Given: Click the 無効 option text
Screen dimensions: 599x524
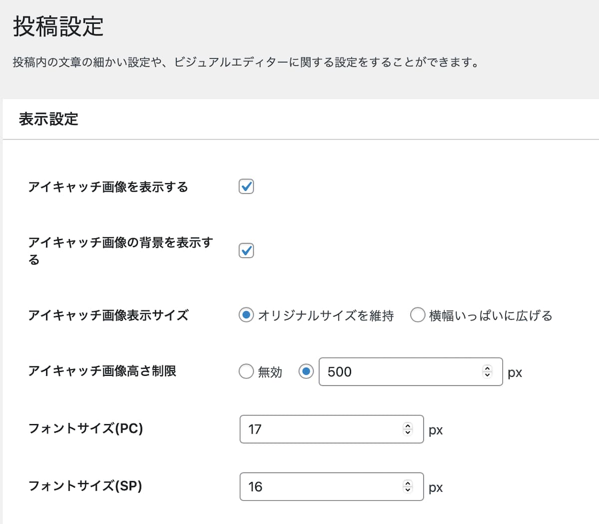Looking at the screenshot, I should [270, 372].
